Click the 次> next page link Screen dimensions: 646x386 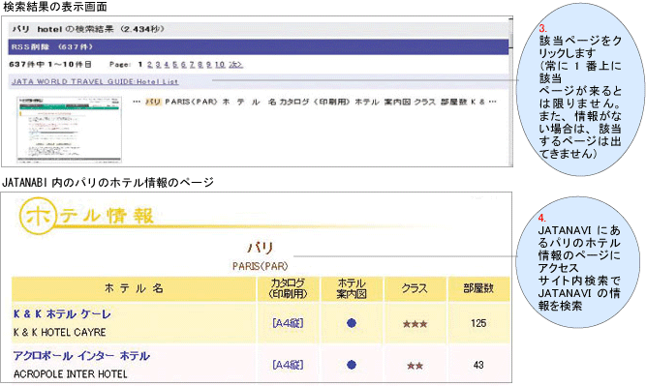coord(235,65)
